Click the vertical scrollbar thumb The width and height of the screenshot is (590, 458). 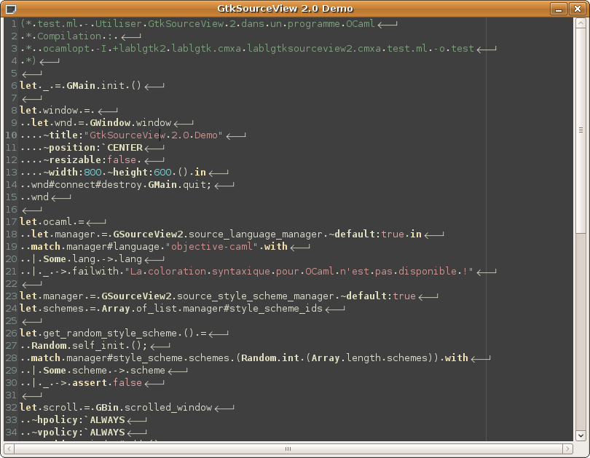[580, 131]
